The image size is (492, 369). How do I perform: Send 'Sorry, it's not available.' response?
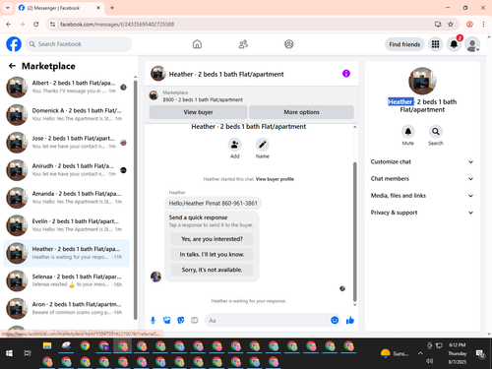(212, 270)
